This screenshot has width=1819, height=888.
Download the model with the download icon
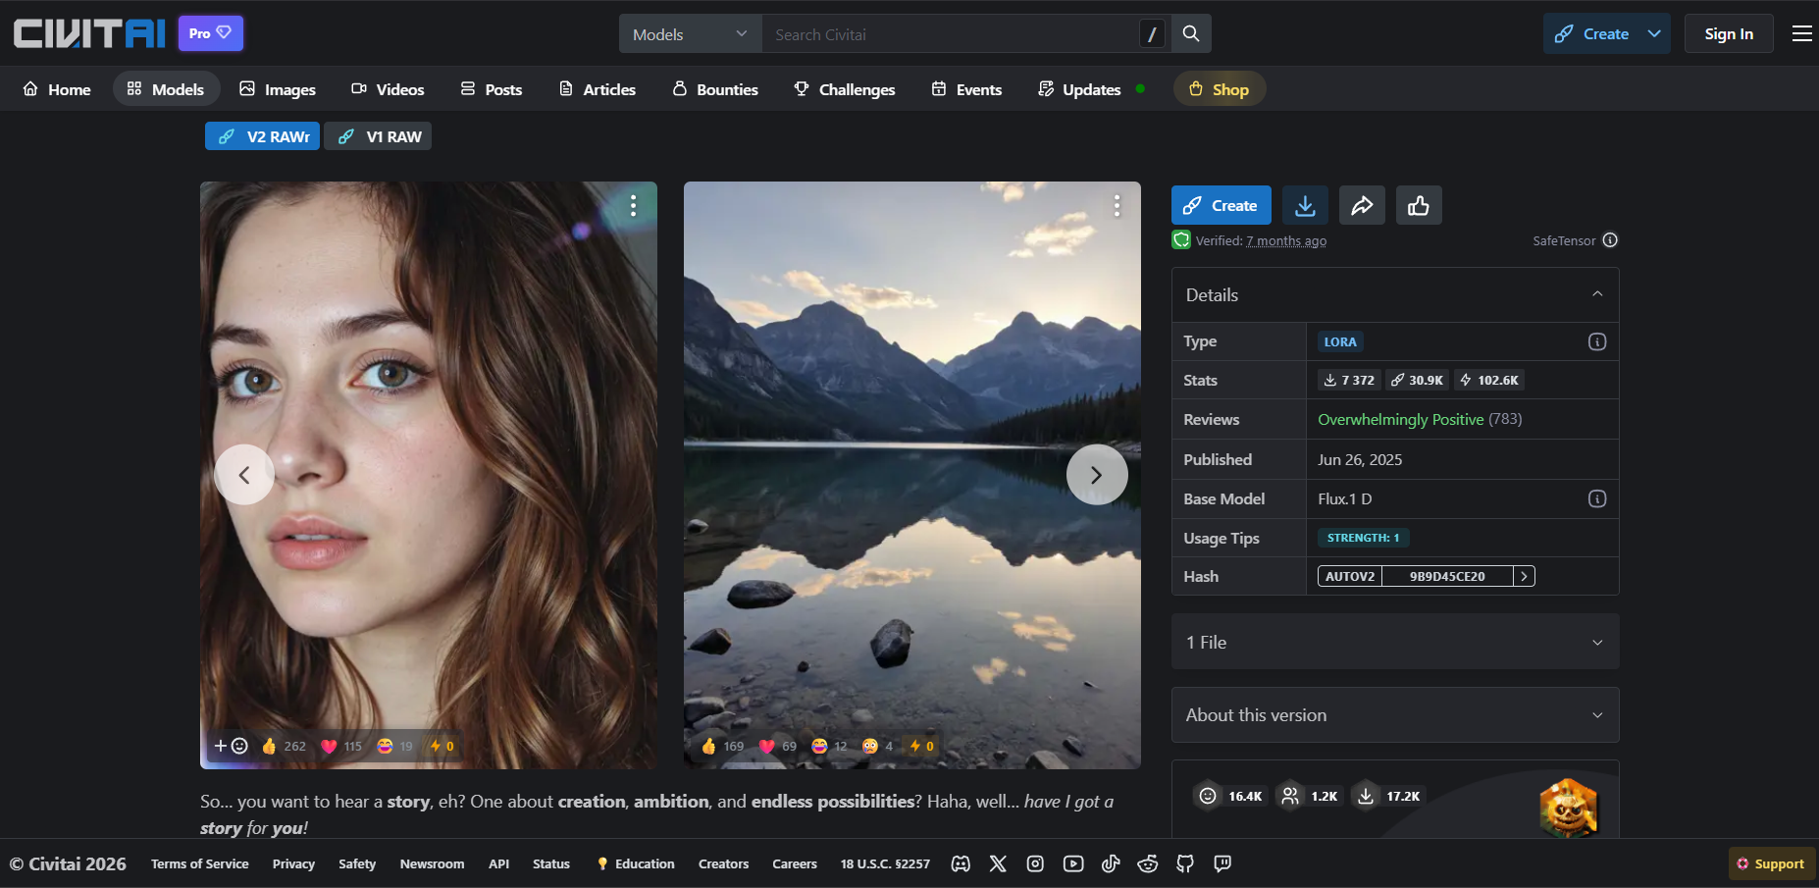click(x=1305, y=205)
